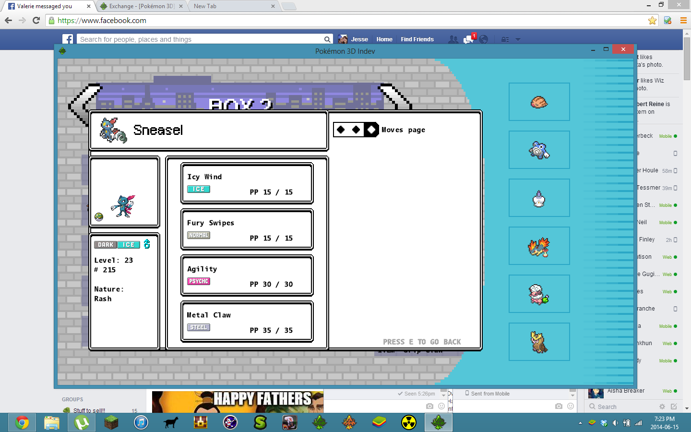691x432 pixels.
Task: Open uTorrent from the taskbar
Action: 81,422
